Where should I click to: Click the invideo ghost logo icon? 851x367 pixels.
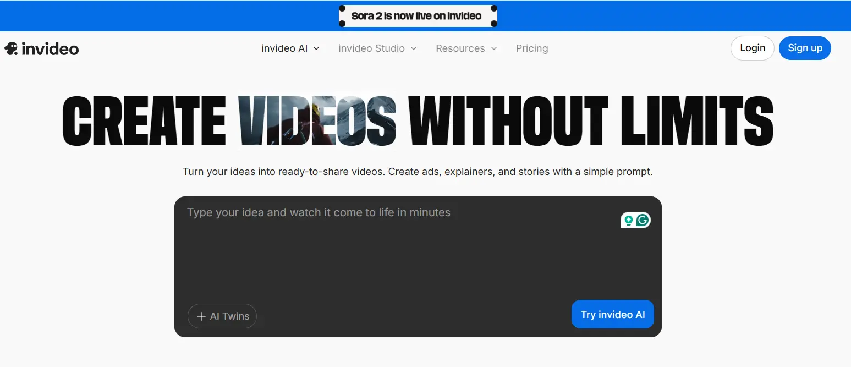coord(11,48)
